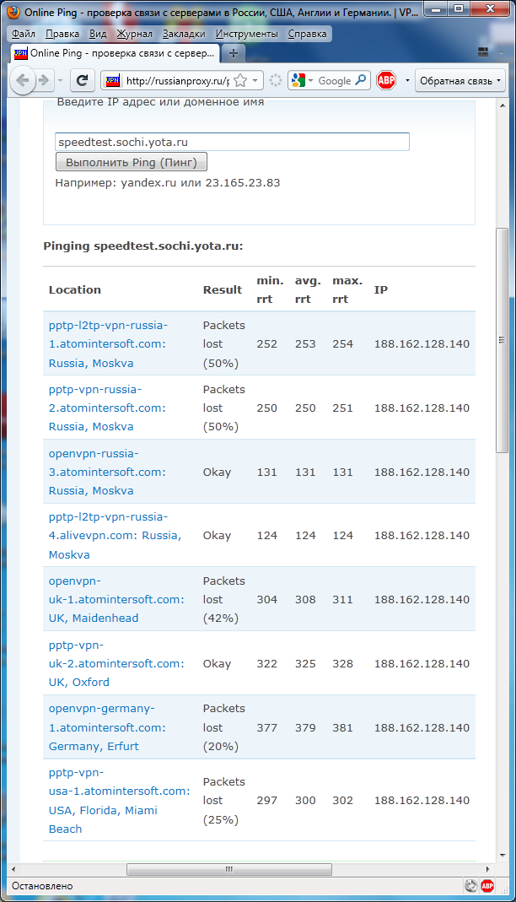Open the openvpn-uk-1.atomintersoft.com Maidenhead link
This screenshot has width=516, height=902.
[x=116, y=599]
